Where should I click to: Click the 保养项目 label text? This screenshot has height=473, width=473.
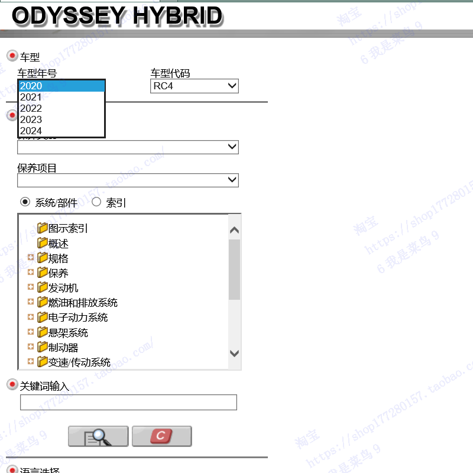click(x=37, y=168)
